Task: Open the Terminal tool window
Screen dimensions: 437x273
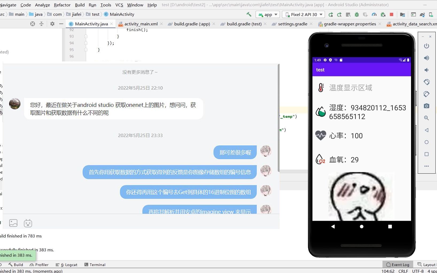Action: (x=95, y=264)
